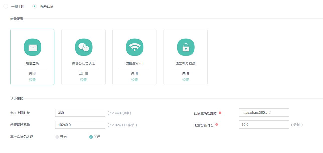This screenshot has height=153, width=323.
Task: Open 设置 under 短信登录
Action: [32, 79]
